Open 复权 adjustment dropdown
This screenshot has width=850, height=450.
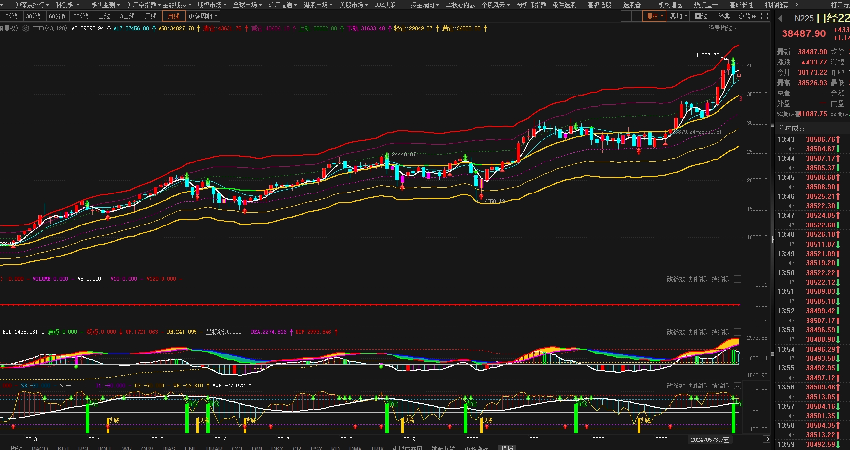pos(655,16)
